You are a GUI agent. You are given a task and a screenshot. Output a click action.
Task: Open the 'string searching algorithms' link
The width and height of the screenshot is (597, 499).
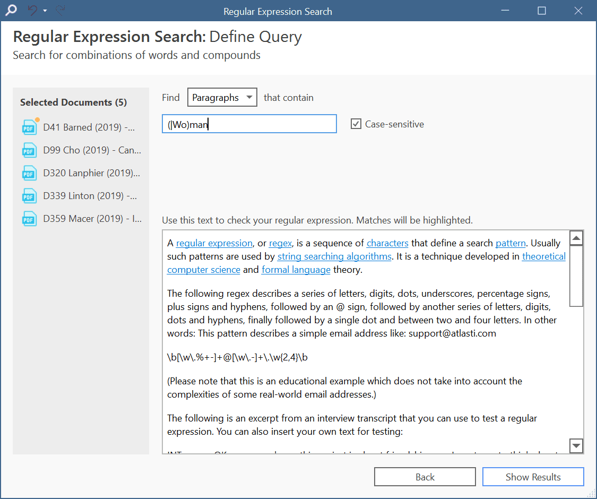point(334,256)
